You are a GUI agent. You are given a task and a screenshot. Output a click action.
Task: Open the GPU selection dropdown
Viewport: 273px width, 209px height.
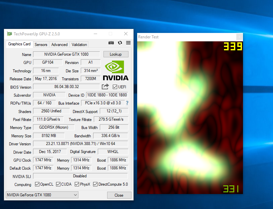click(42, 195)
